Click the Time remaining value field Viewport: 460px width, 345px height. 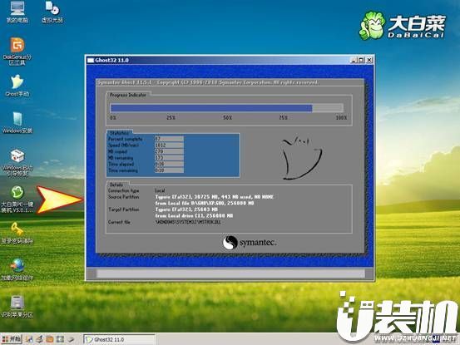tap(169, 170)
